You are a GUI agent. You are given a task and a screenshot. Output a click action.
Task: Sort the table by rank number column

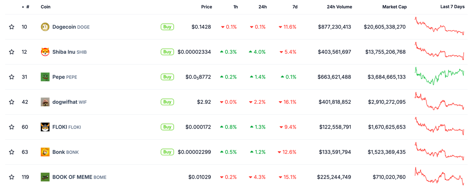tap(27, 7)
